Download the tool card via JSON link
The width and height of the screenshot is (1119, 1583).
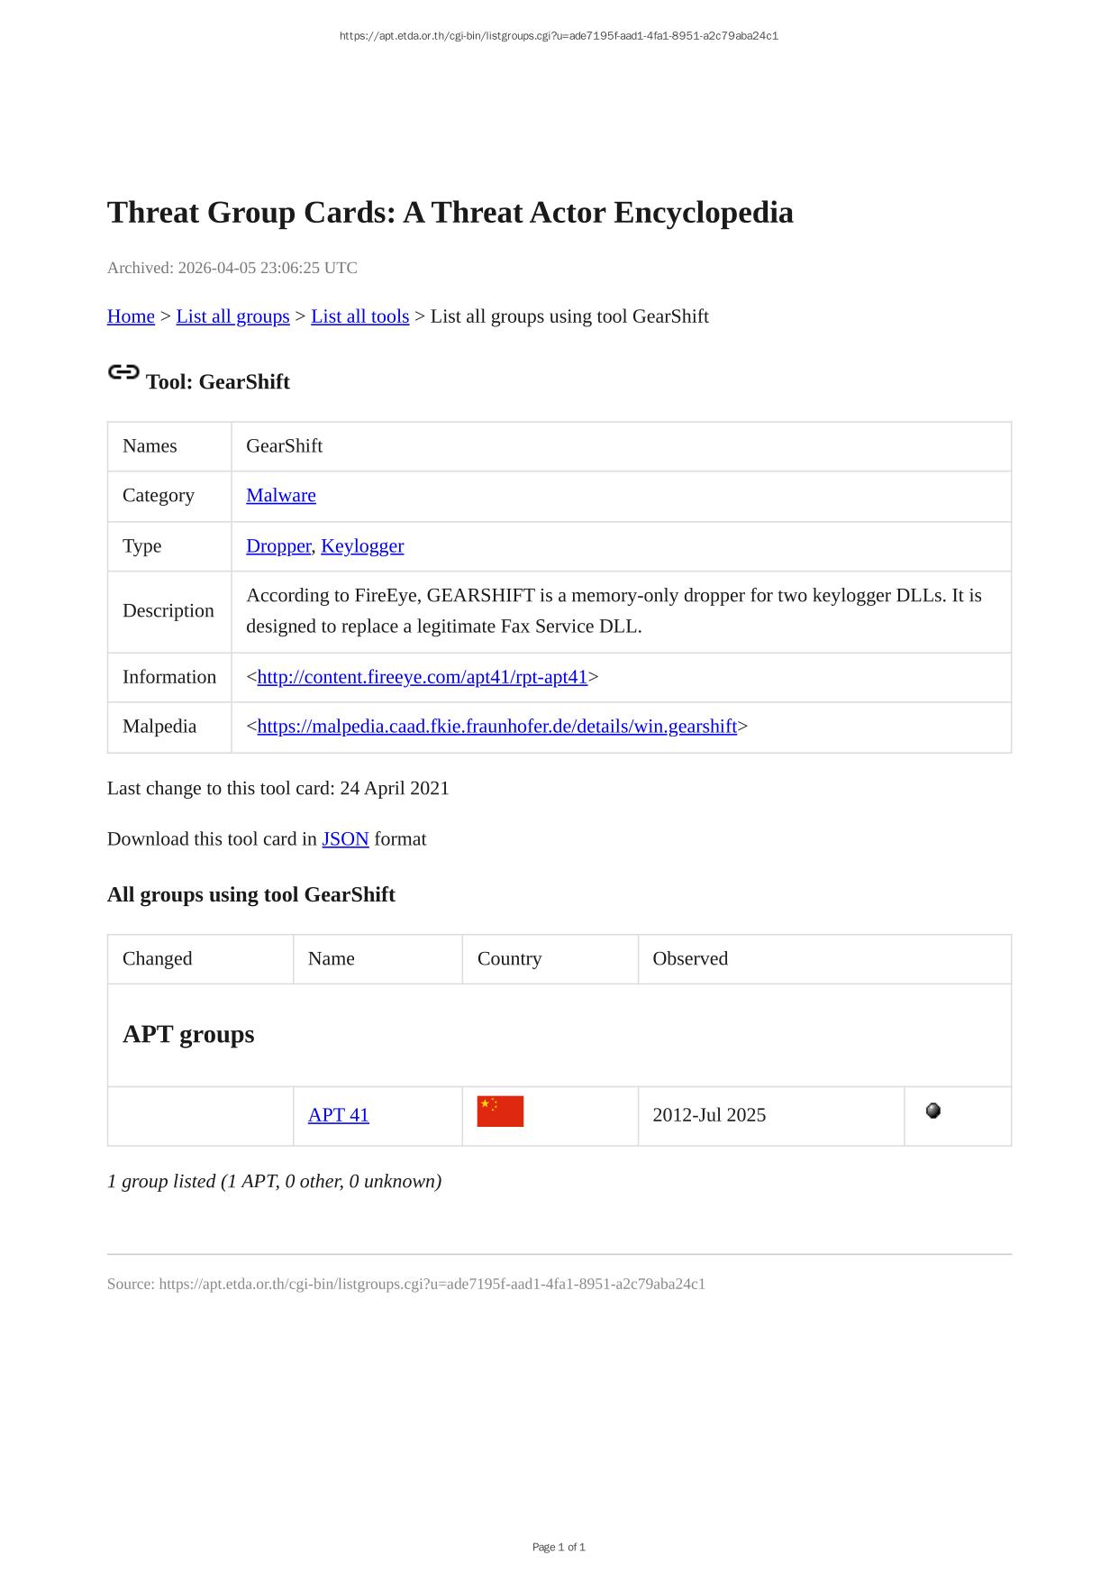tap(345, 839)
